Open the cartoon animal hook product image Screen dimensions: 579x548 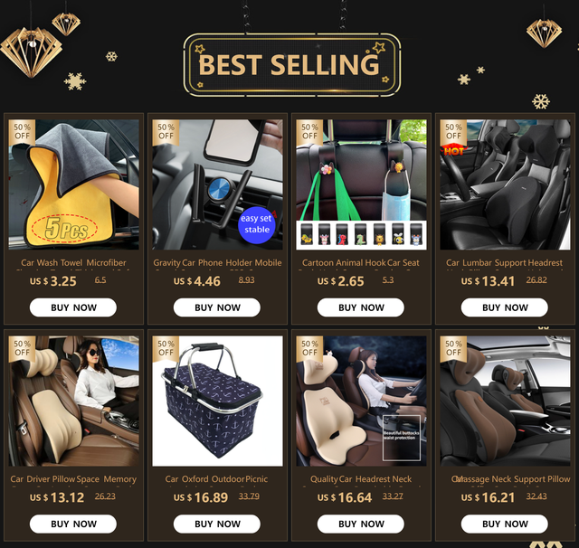click(361, 184)
